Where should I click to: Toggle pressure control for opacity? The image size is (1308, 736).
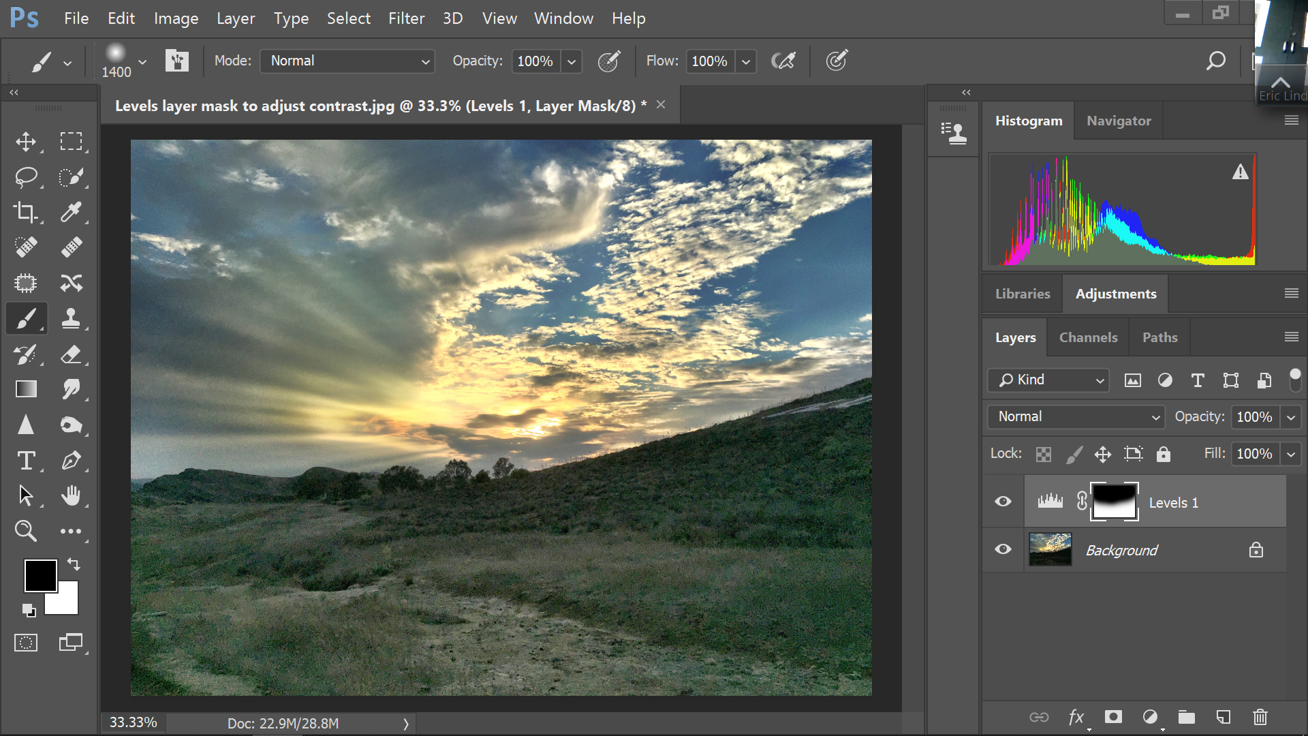[x=609, y=61]
